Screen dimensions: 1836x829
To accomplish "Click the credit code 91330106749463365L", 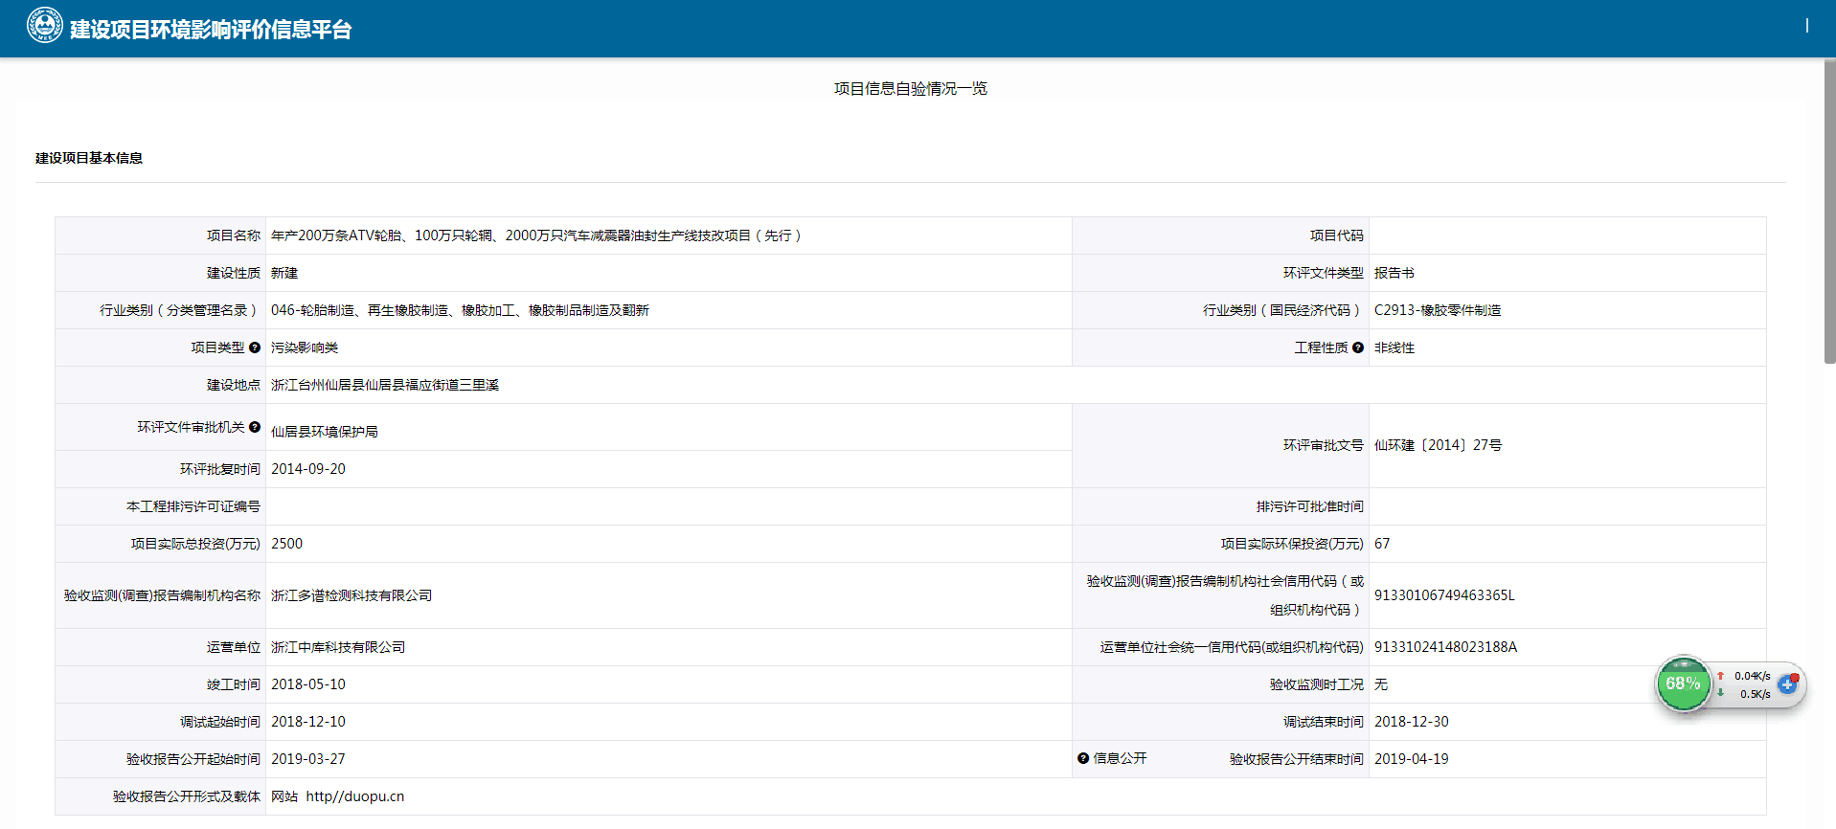I will (1444, 595).
